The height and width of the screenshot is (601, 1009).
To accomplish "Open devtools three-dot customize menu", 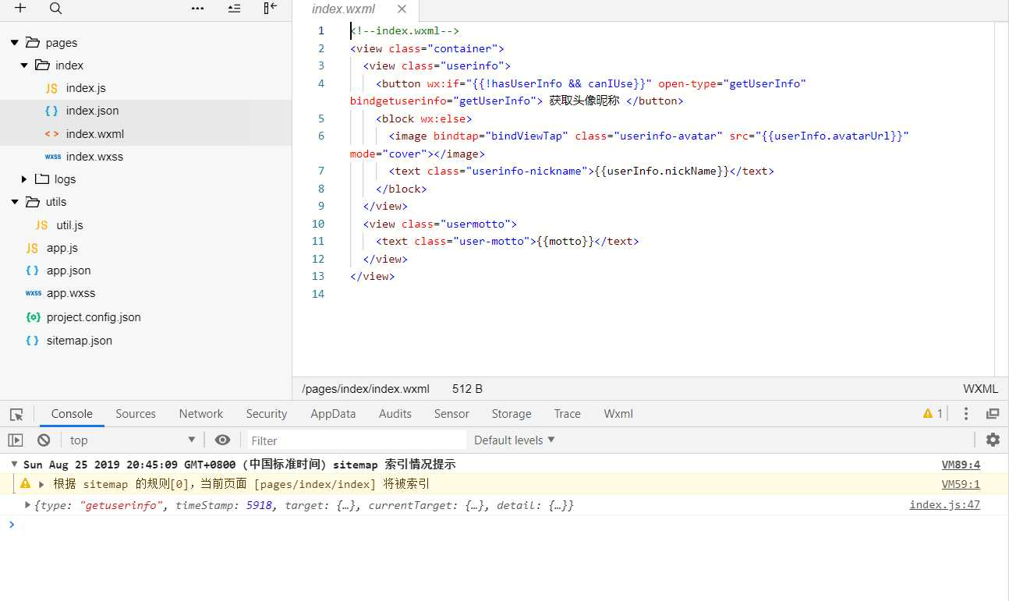I will point(966,414).
